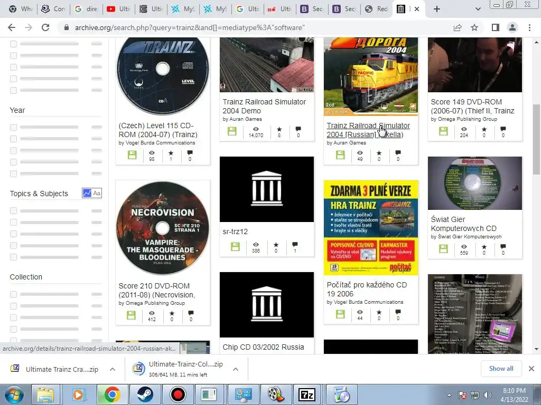Switch to the 'Con' browser tab

(54, 9)
